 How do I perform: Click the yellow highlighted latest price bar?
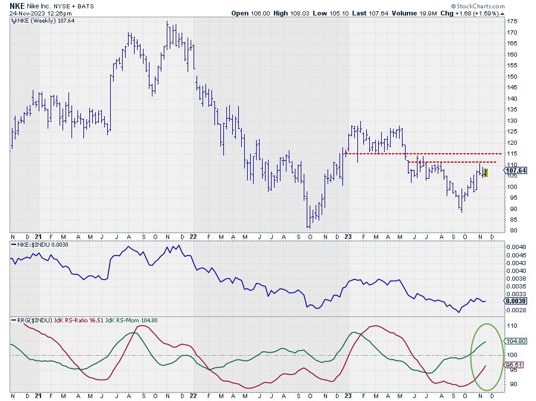(486, 172)
